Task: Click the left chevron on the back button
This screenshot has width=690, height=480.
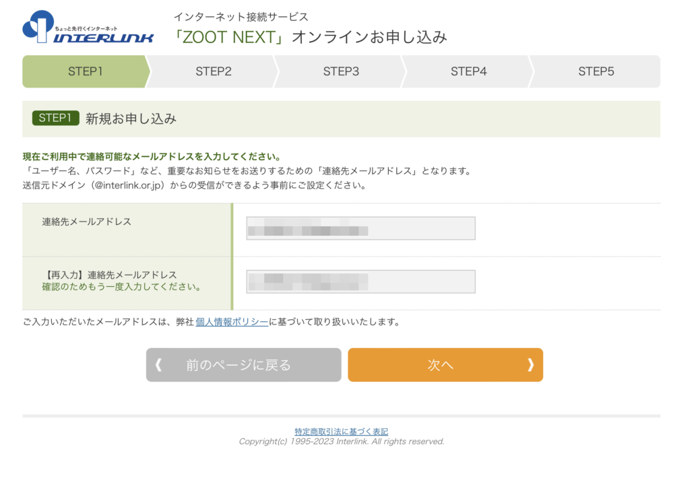Action: coord(159,364)
